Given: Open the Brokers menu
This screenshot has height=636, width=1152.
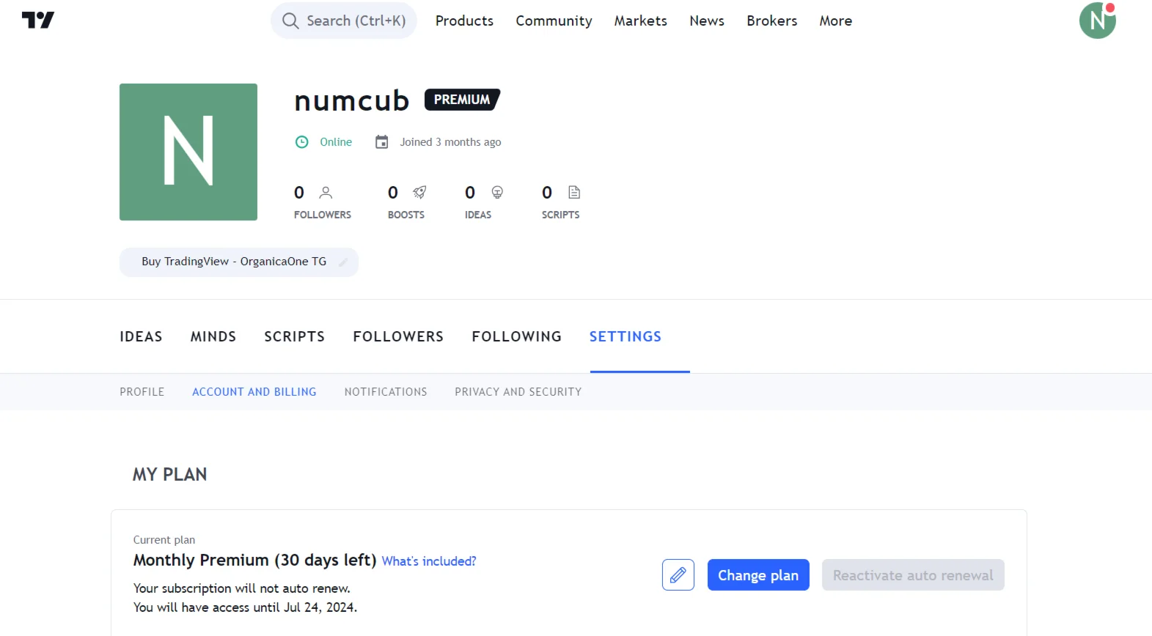Looking at the screenshot, I should 772,21.
